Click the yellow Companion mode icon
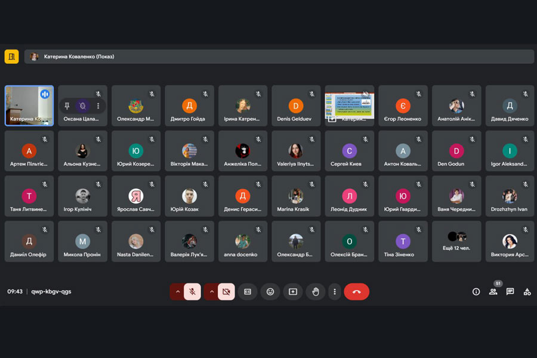 (12, 57)
